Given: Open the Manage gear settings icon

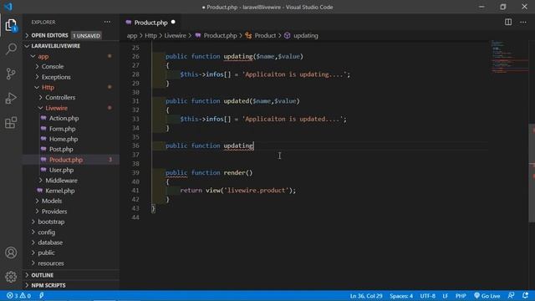Looking at the screenshot, I should pos(11,277).
